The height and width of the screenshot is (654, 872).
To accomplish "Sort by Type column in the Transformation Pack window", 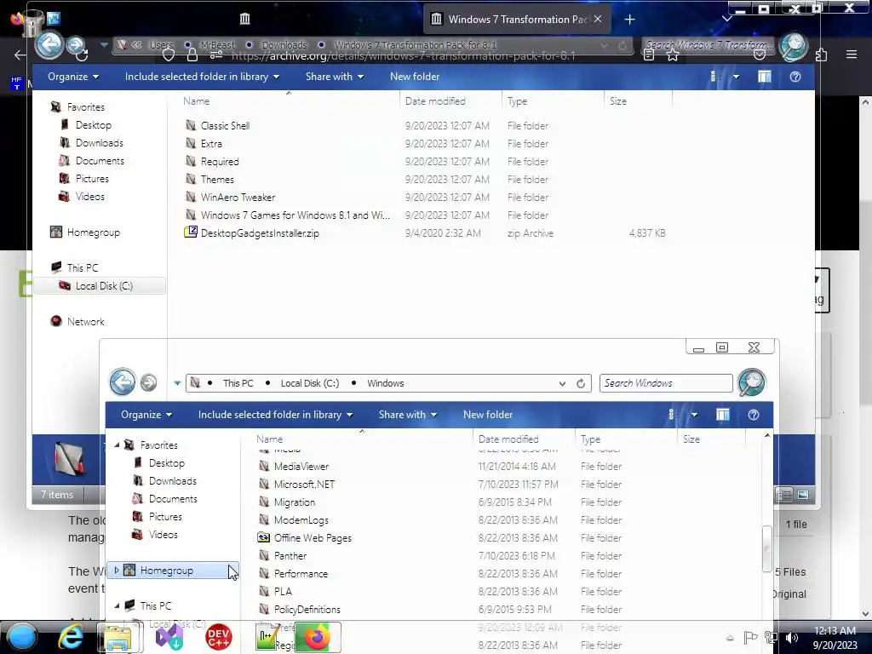I will 552,101.
